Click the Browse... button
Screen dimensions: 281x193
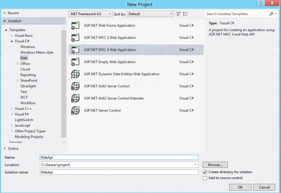[x=215, y=165]
